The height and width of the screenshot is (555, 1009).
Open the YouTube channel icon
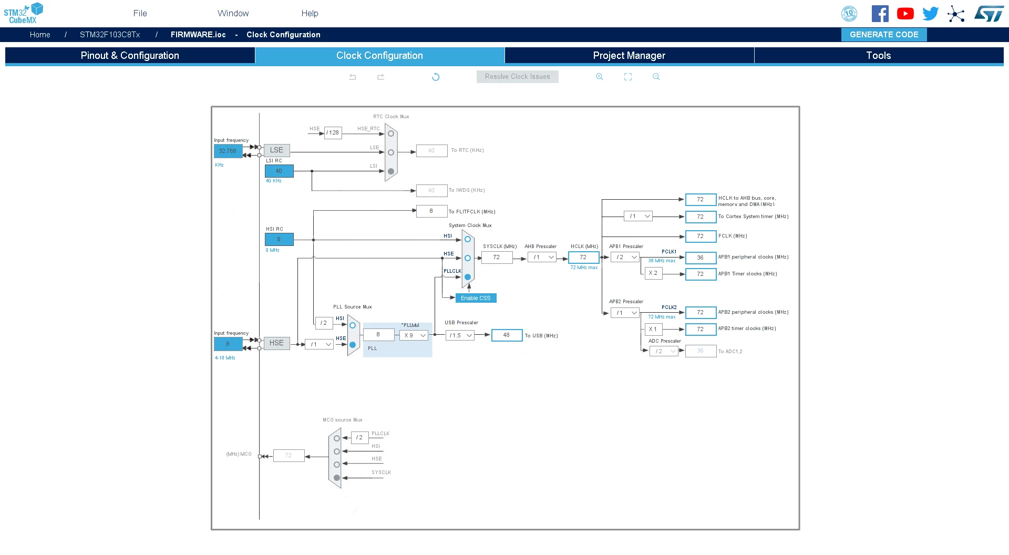tap(905, 14)
